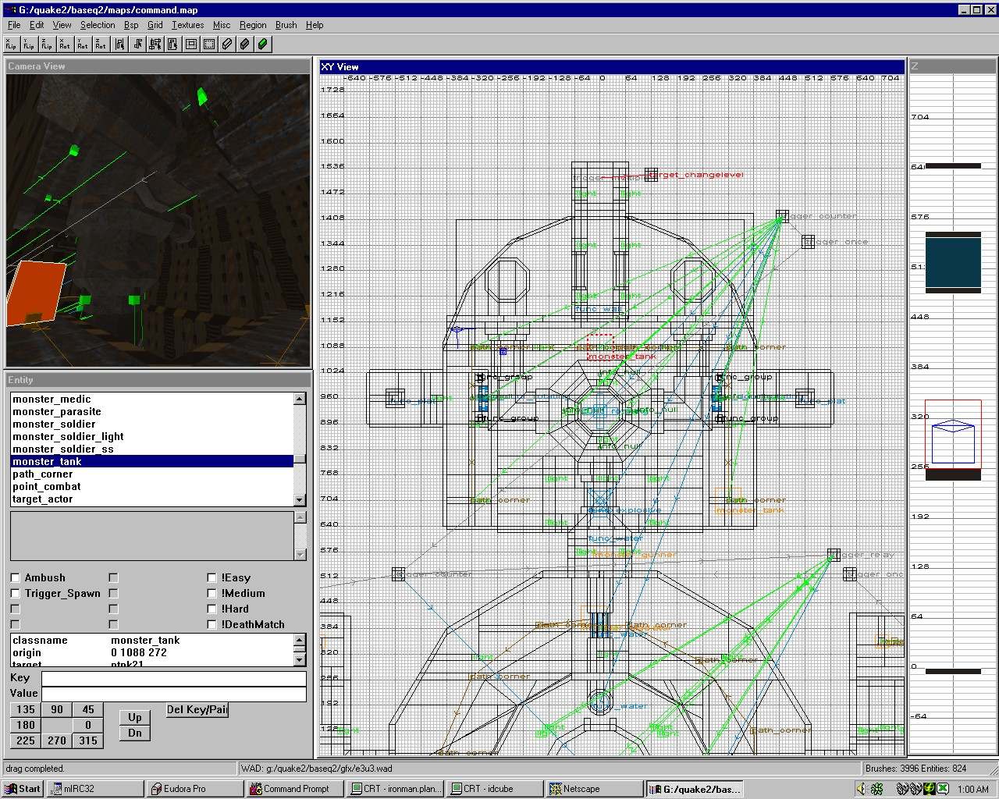Click the Z Flip toolbar icon
The height and width of the screenshot is (799, 999).
(x=47, y=44)
